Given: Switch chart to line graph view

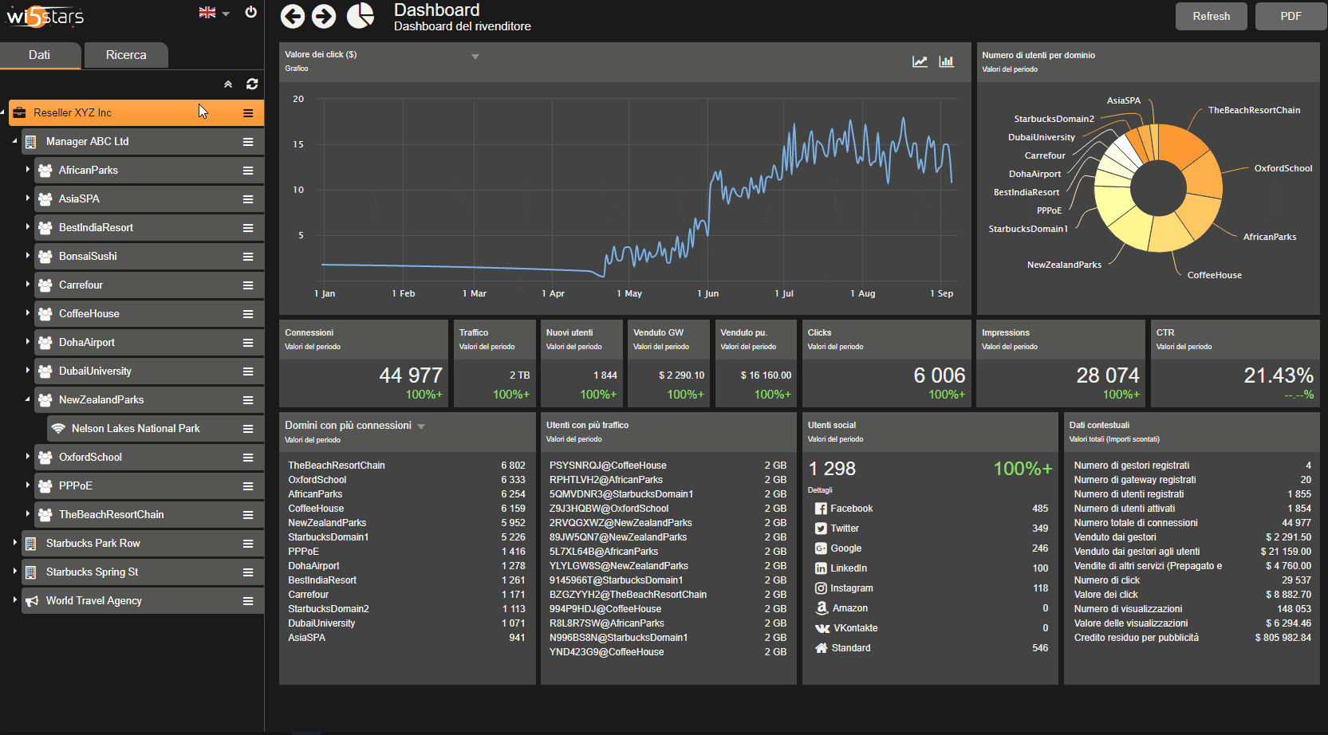Looking at the screenshot, I should [x=920, y=61].
